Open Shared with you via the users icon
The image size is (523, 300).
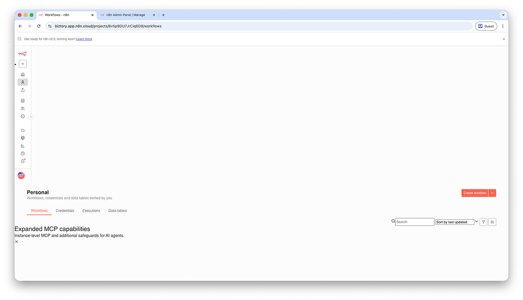(x=22, y=108)
